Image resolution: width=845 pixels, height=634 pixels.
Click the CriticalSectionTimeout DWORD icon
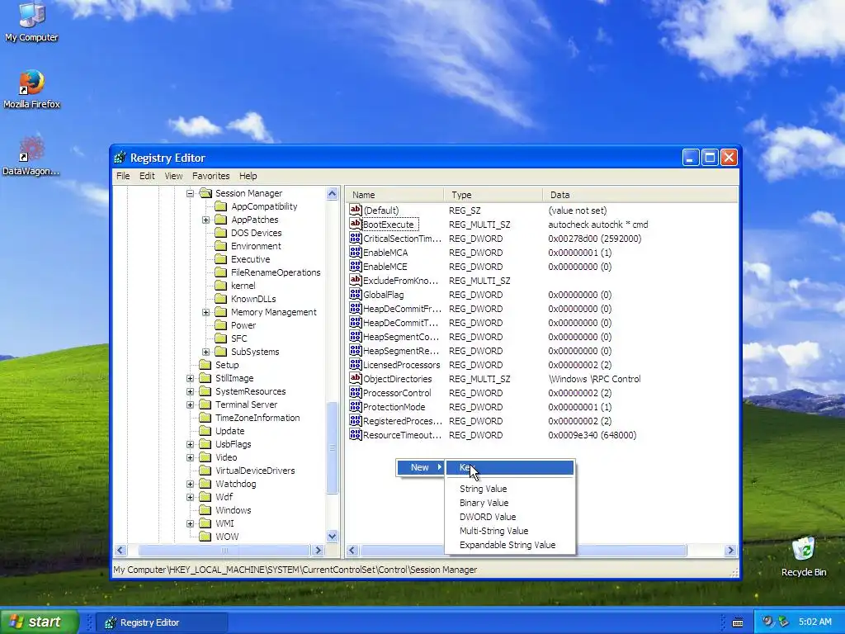point(355,239)
